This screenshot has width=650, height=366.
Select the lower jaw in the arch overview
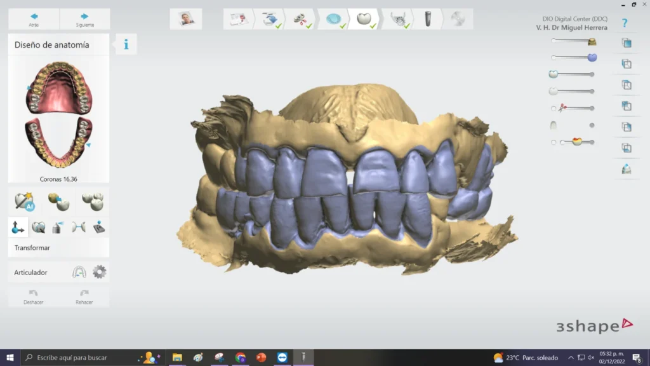click(x=59, y=142)
